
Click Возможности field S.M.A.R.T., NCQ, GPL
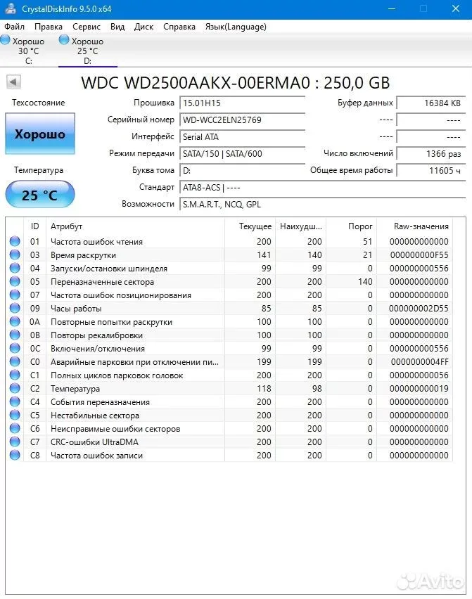[x=322, y=204]
